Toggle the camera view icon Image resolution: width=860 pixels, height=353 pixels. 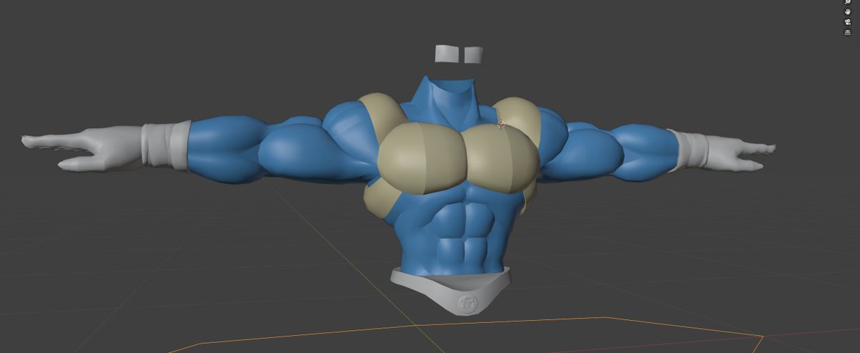click(847, 22)
